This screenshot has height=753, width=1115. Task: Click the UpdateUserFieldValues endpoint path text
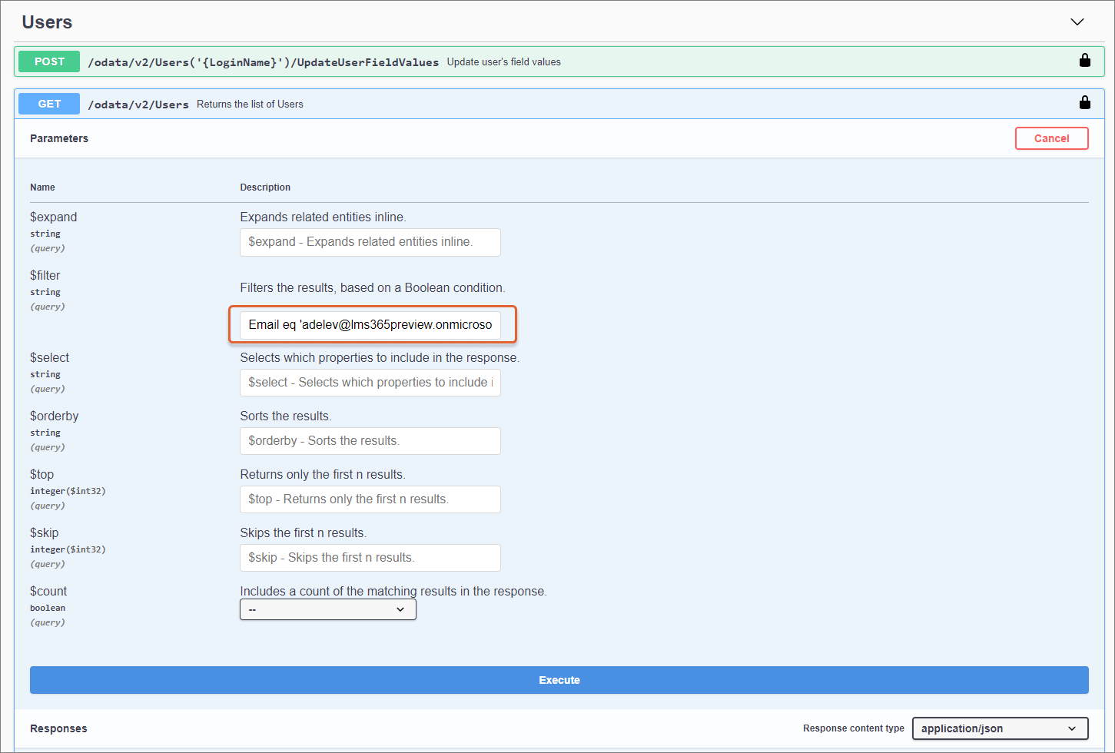(x=263, y=62)
